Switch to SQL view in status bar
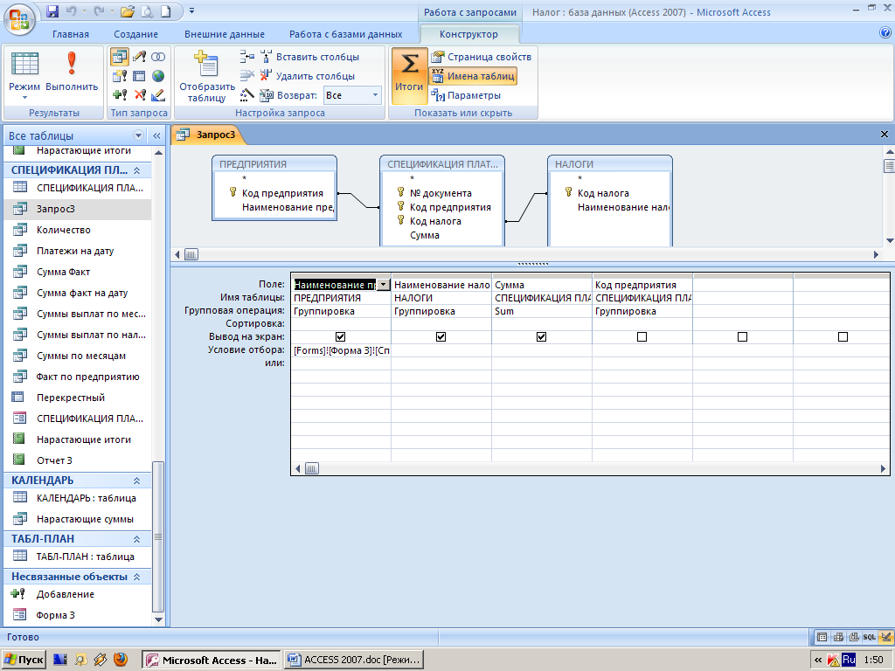 [x=870, y=637]
